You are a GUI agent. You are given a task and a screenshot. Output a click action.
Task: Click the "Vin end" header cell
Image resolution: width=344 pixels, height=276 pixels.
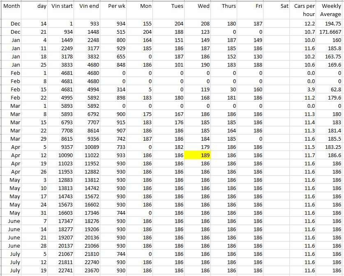point(88,10)
